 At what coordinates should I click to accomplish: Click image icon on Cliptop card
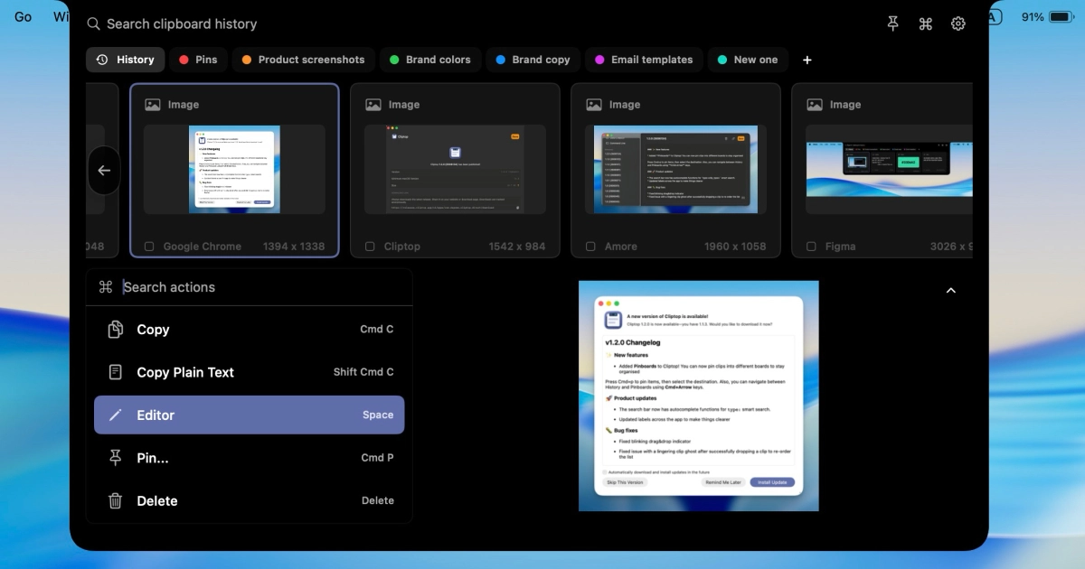point(373,105)
